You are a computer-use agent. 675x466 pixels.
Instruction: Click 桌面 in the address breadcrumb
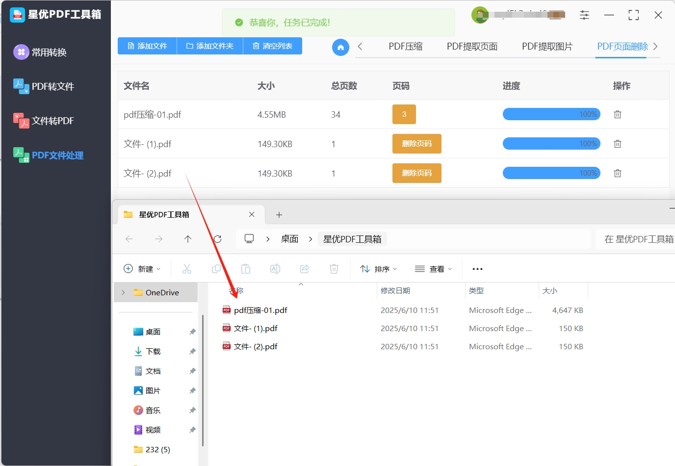289,239
